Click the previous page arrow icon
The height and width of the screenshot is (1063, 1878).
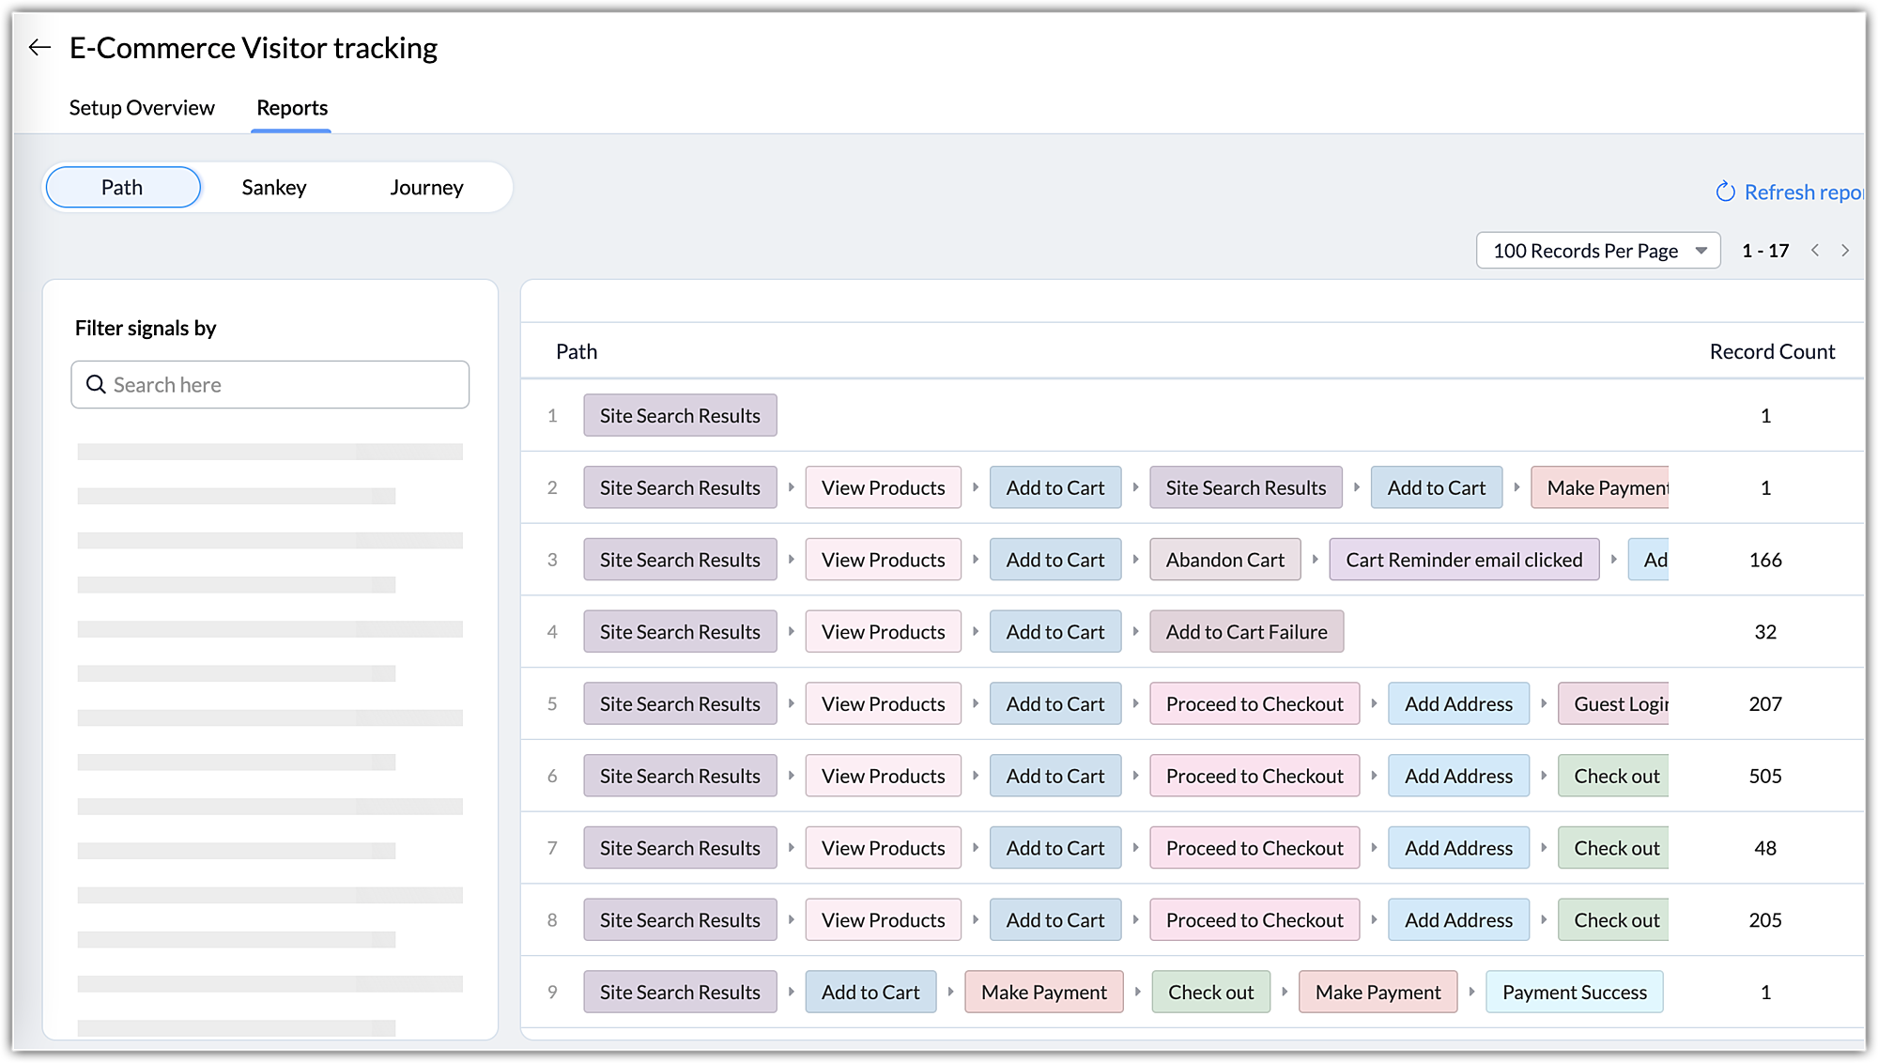click(1816, 251)
